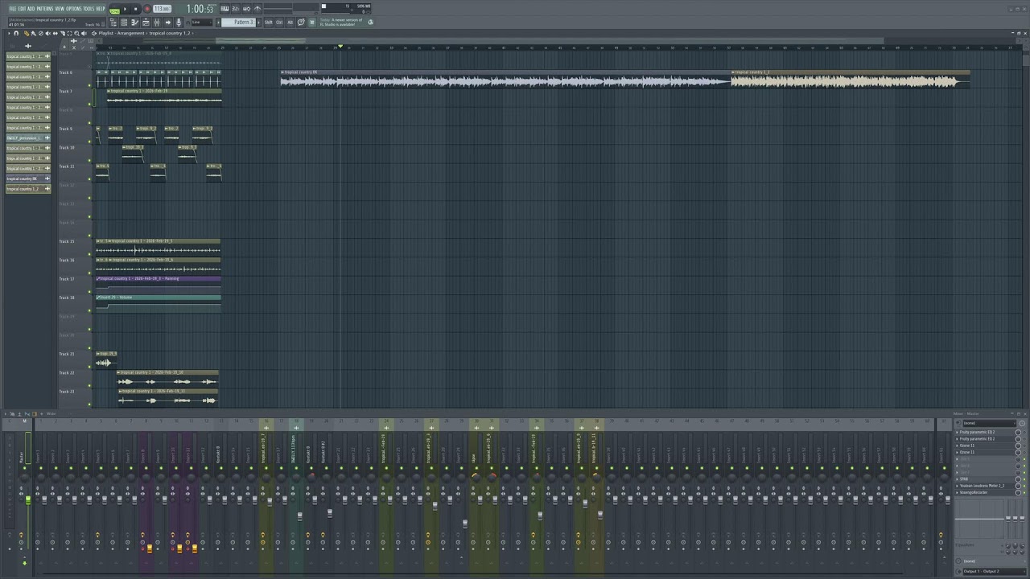Open Output 1 - Output 2 routing dropdown
The image size is (1030, 579).
click(x=994, y=571)
